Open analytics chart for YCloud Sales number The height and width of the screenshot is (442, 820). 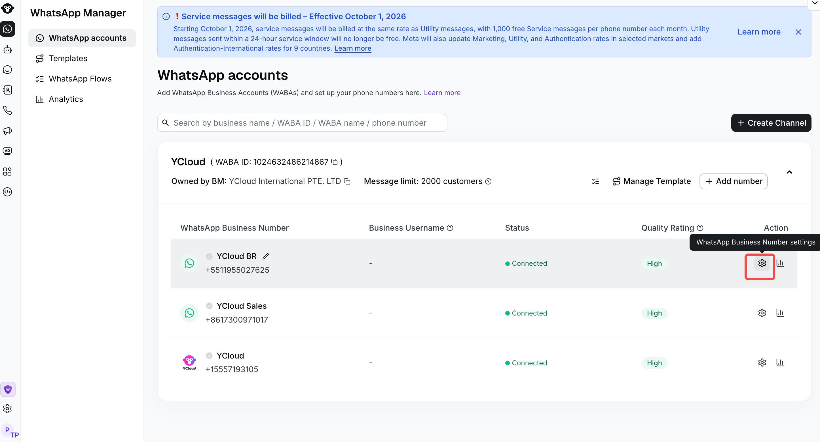780,313
